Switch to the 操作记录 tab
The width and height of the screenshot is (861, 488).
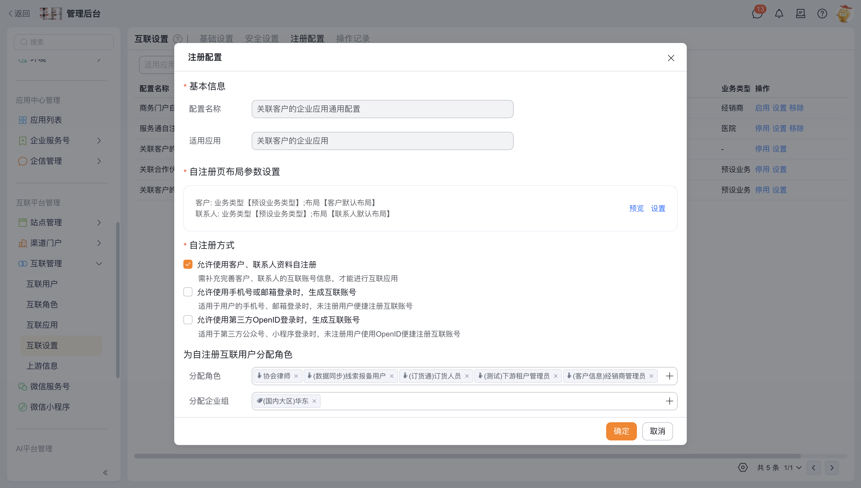(x=353, y=39)
